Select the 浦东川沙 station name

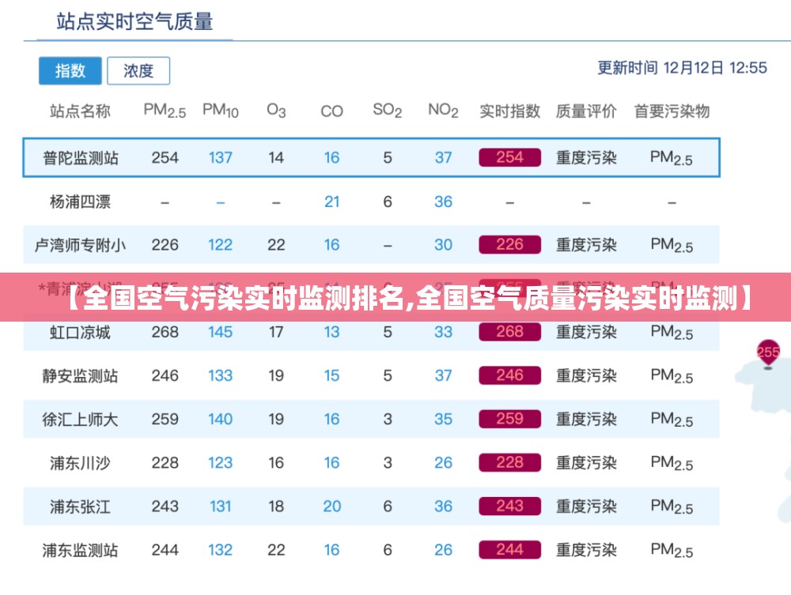(x=80, y=463)
